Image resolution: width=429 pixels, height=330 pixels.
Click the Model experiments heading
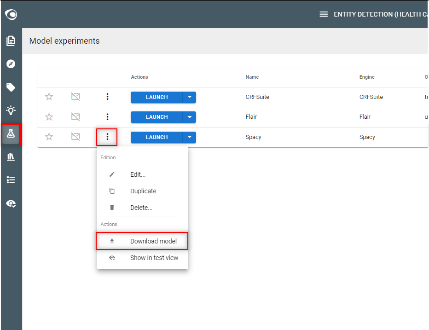click(64, 41)
